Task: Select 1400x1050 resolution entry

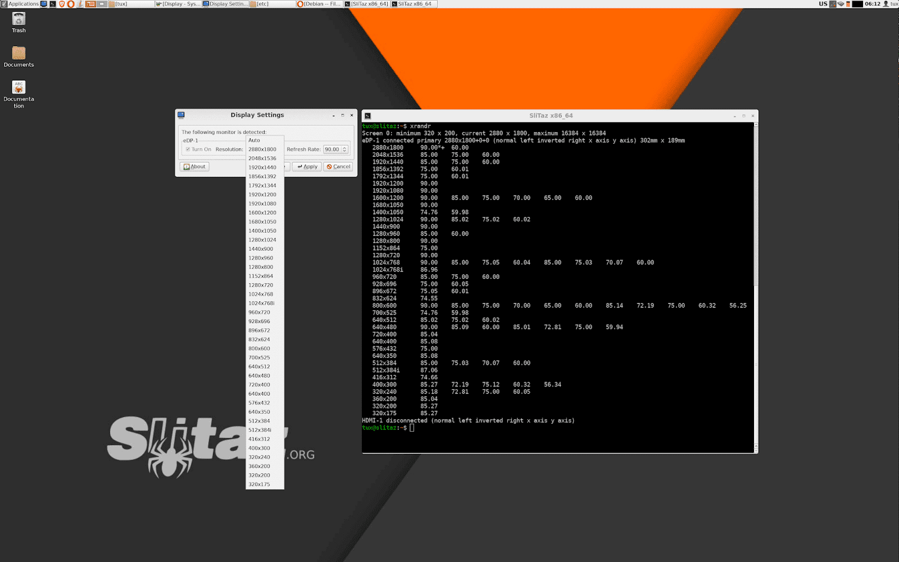Action: [265, 231]
